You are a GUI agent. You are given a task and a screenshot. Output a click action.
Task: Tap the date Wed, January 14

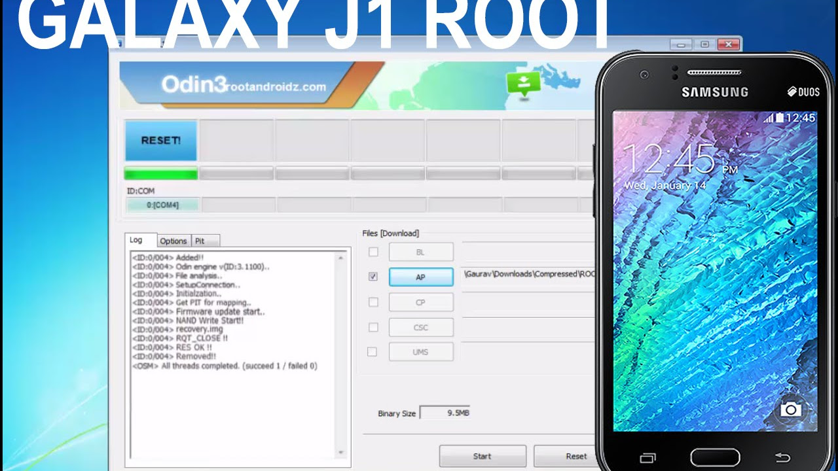[665, 185]
